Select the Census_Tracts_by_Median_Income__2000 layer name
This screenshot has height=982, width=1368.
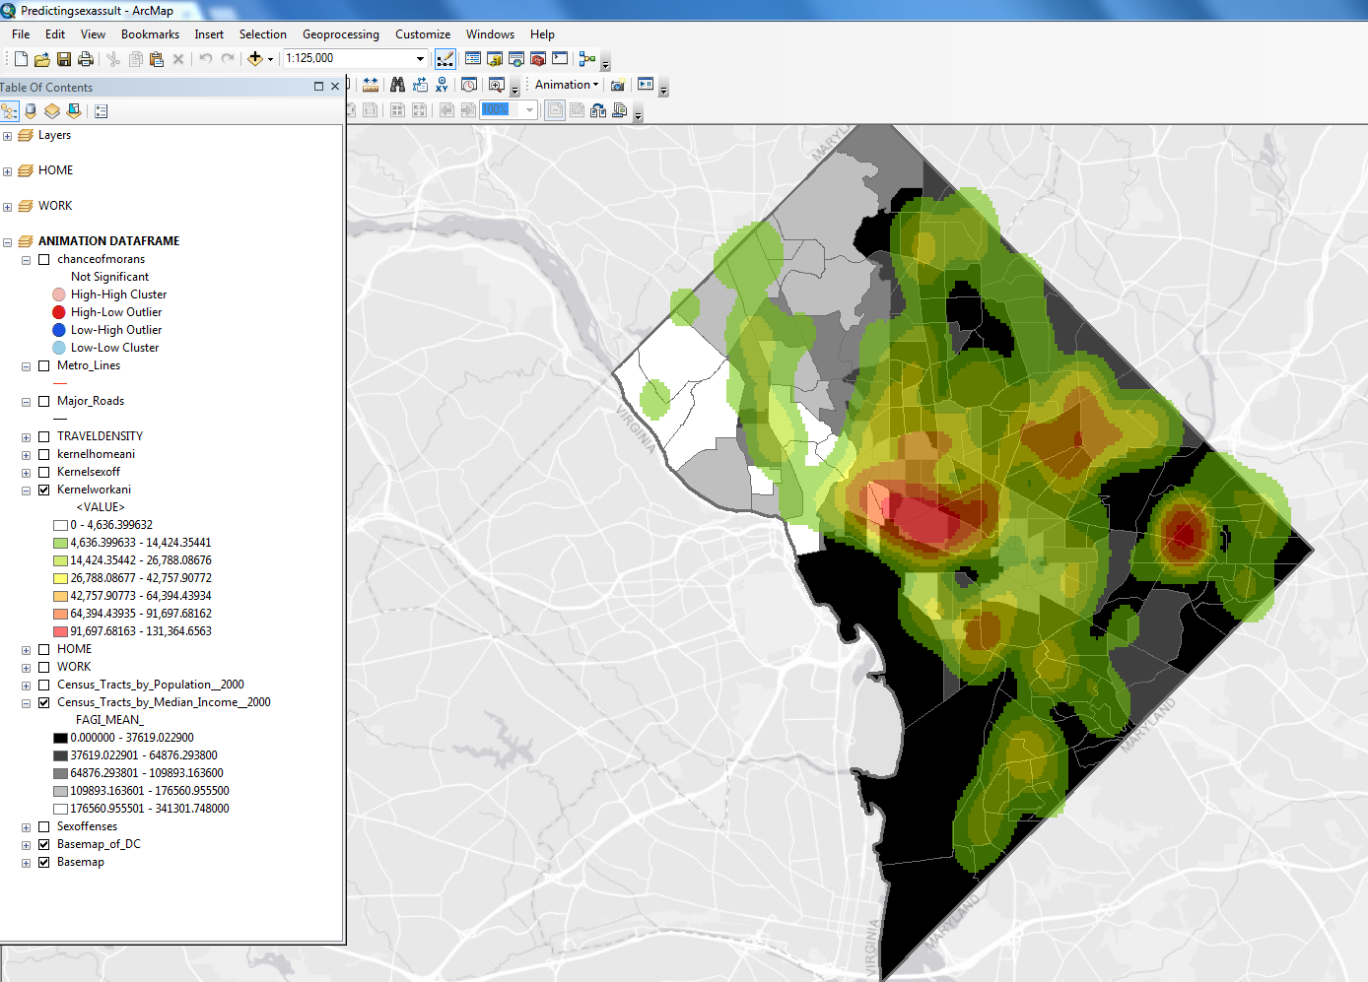coord(164,702)
